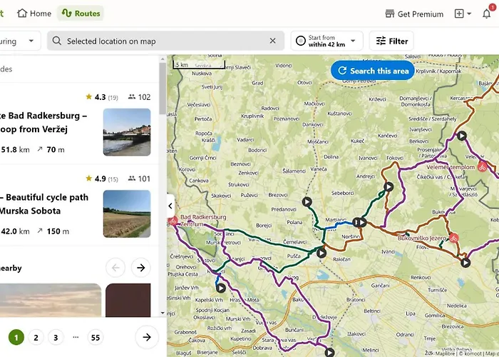499x357 pixels.
Task: Switch to the Routes tab
Action: [x=81, y=14]
